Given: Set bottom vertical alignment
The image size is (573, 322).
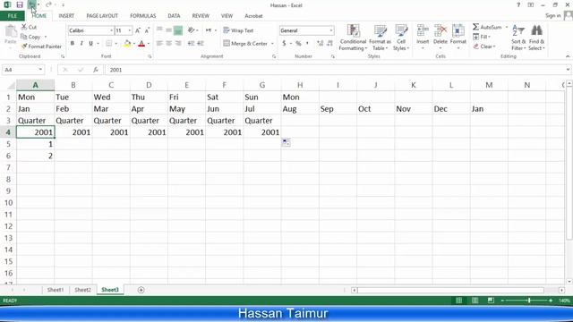Looking at the screenshot, I should click(178, 30).
